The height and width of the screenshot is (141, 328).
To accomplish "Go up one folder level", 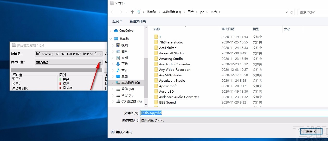I will [132, 12].
